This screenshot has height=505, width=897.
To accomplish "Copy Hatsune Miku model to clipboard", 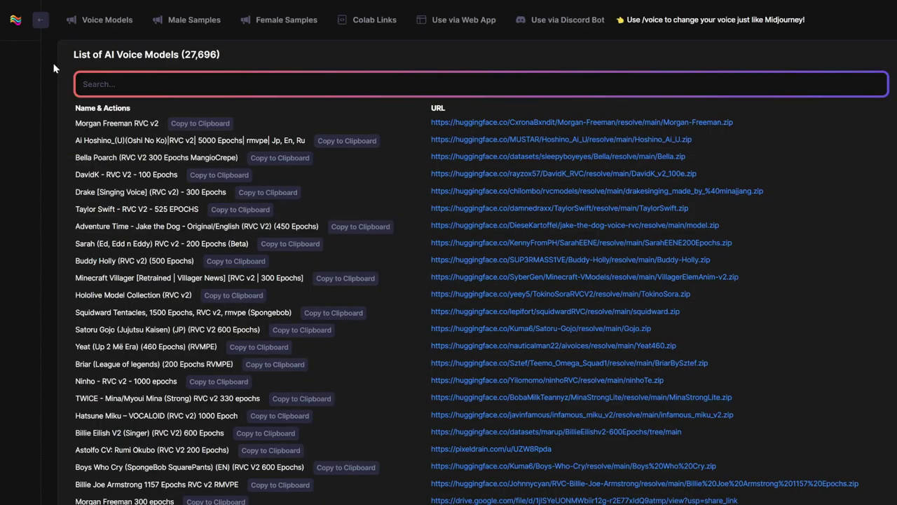I will 280,416.
